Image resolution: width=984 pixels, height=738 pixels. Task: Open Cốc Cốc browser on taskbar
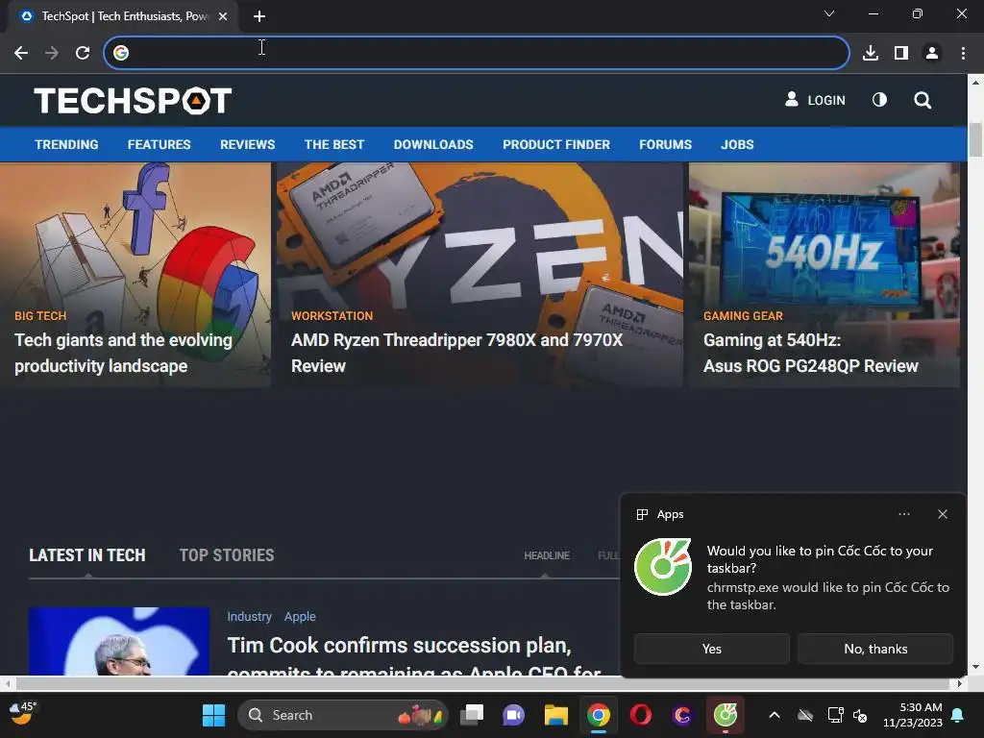[725, 715]
